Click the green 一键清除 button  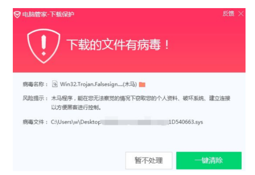click(x=209, y=160)
